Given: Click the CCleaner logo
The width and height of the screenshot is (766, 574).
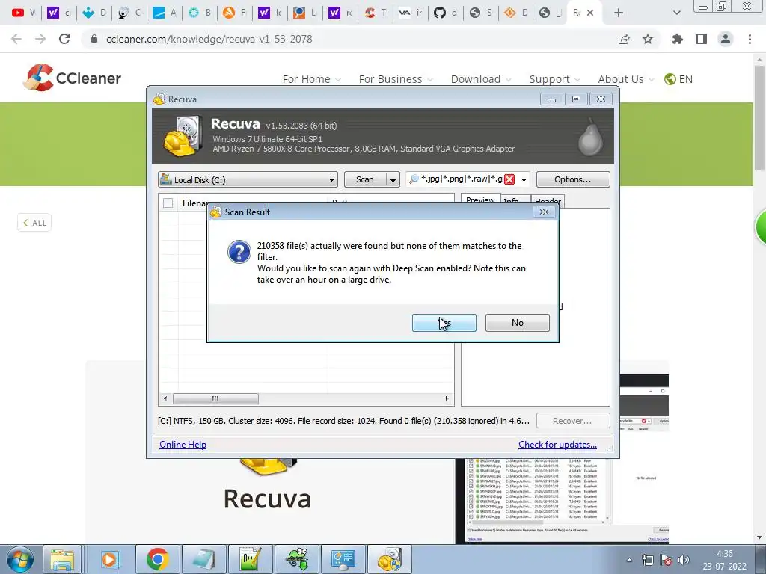Looking at the screenshot, I should (72, 78).
